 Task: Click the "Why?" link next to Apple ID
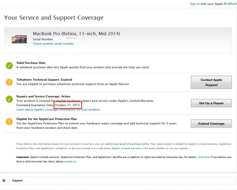point(232,4)
